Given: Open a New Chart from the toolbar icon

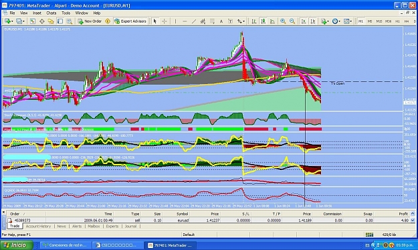Looking at the screenshot, I should coord(7,21).
